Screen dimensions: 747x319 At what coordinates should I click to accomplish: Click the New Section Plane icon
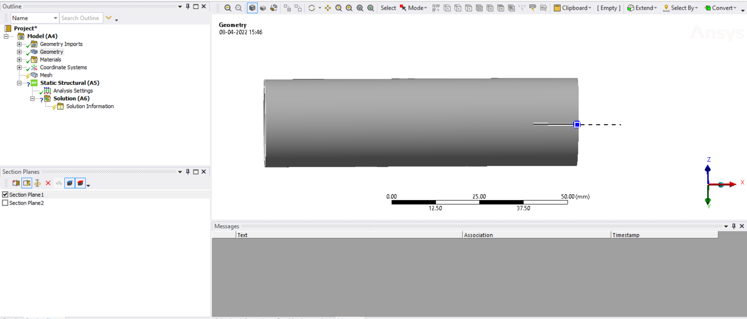coord(16,183)
